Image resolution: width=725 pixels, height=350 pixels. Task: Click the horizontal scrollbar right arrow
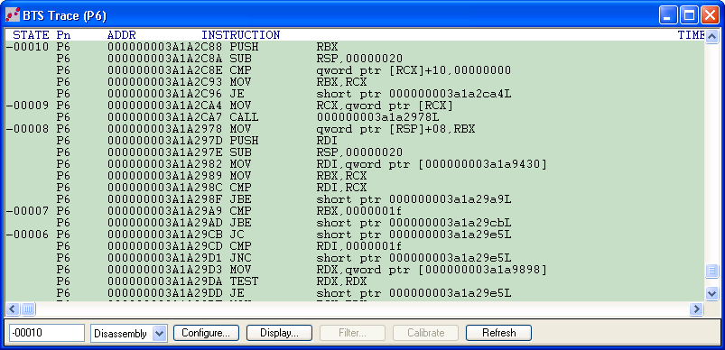[x=696, y=309]
